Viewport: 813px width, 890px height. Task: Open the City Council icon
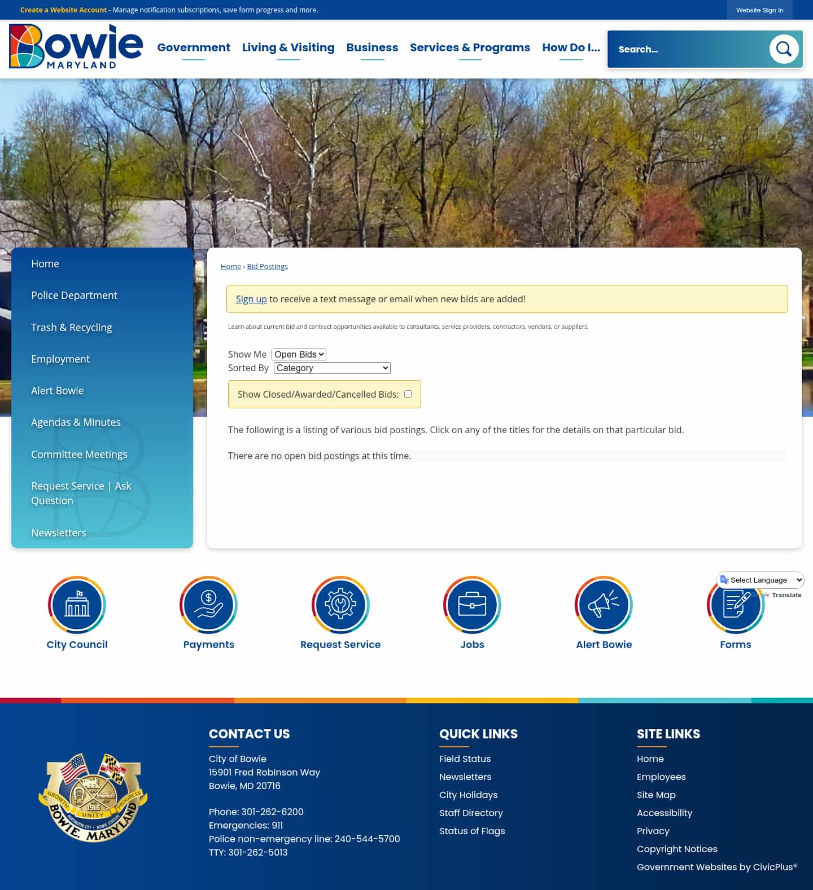77,605
